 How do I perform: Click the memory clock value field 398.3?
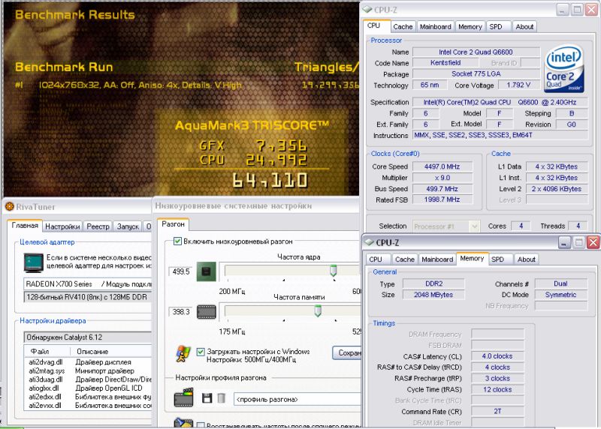point(181,311)
